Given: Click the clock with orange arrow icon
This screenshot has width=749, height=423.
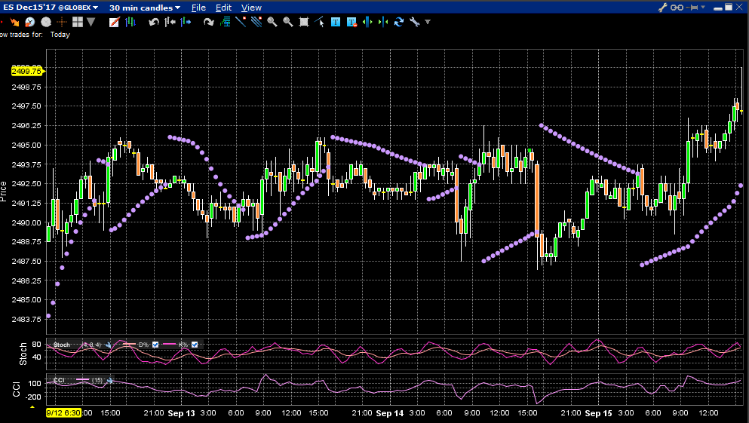Looking at the screenshot, I should [x=29, y=22].
